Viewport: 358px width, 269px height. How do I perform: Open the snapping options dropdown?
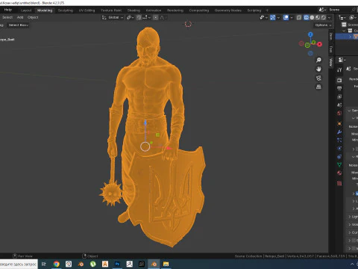[x=145, y=17]
